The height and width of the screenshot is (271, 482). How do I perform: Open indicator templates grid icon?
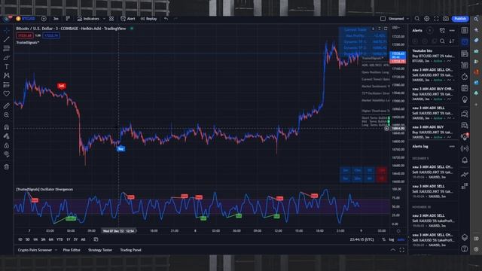coord(111,19)
